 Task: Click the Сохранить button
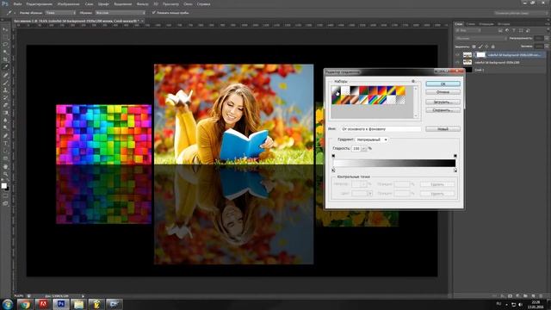[x=443, y=110]
